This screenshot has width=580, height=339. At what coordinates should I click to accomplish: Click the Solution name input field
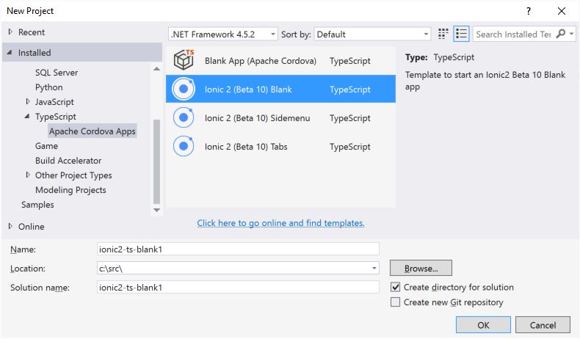click(x=238, y=287)
